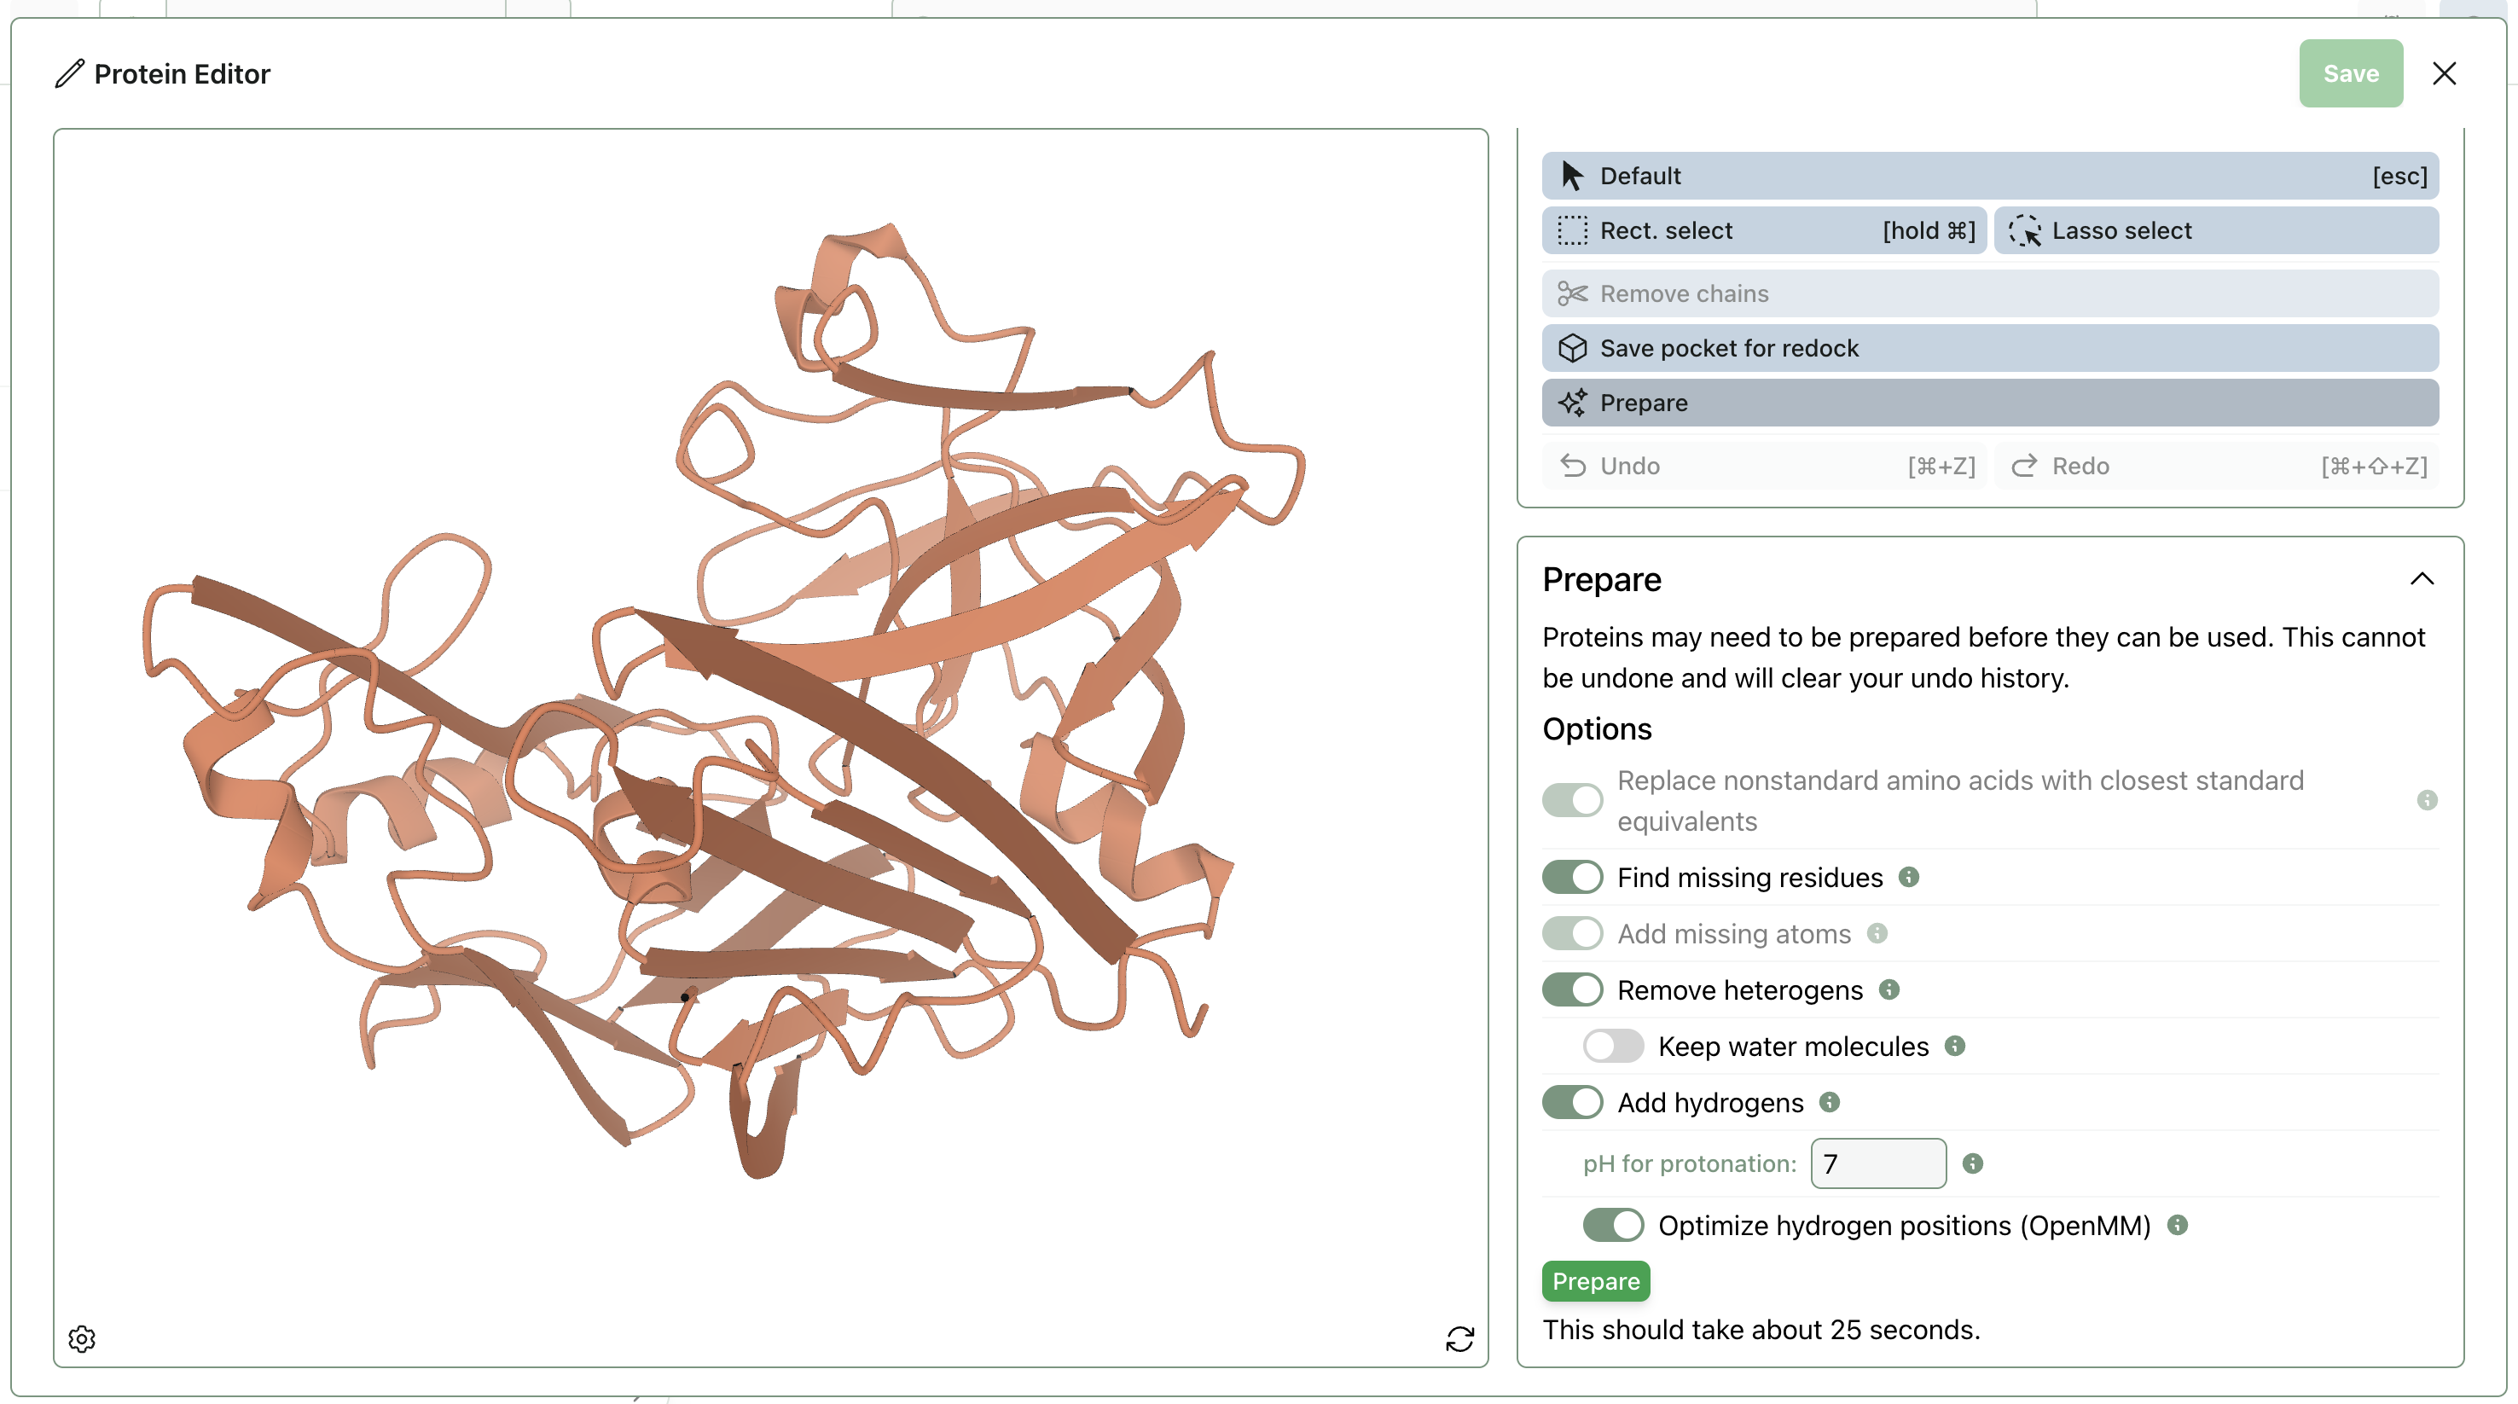View info about Find missing residues
The width and height of the screenshot is (2518, 1404).
coord(1911,877)
